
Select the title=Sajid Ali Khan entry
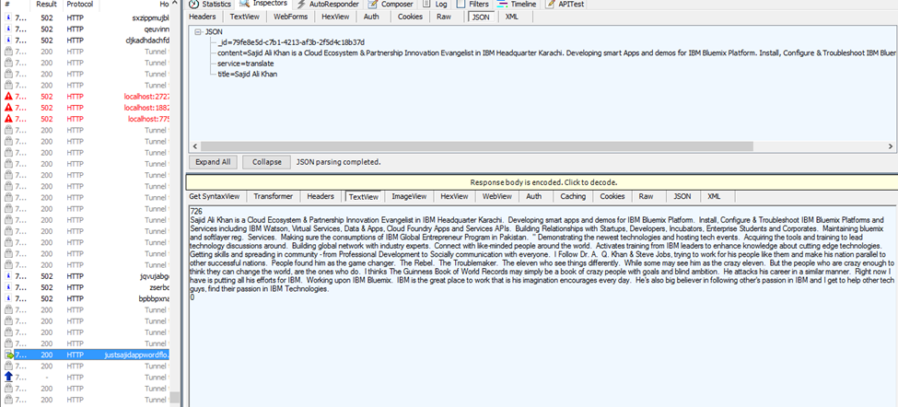[248, 74]
